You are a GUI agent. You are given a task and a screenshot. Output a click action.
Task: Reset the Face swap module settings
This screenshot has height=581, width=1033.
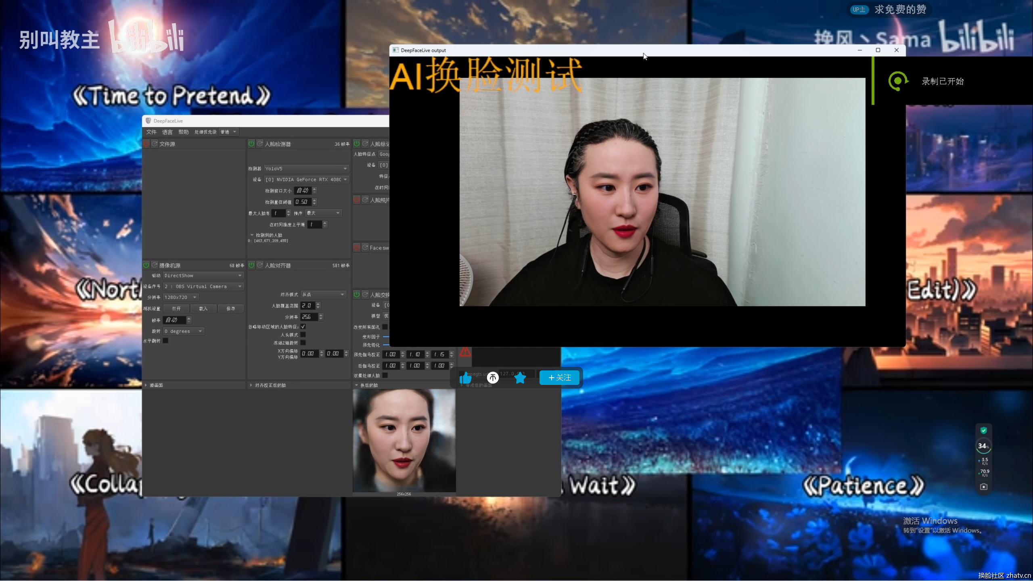click(365, 247)
